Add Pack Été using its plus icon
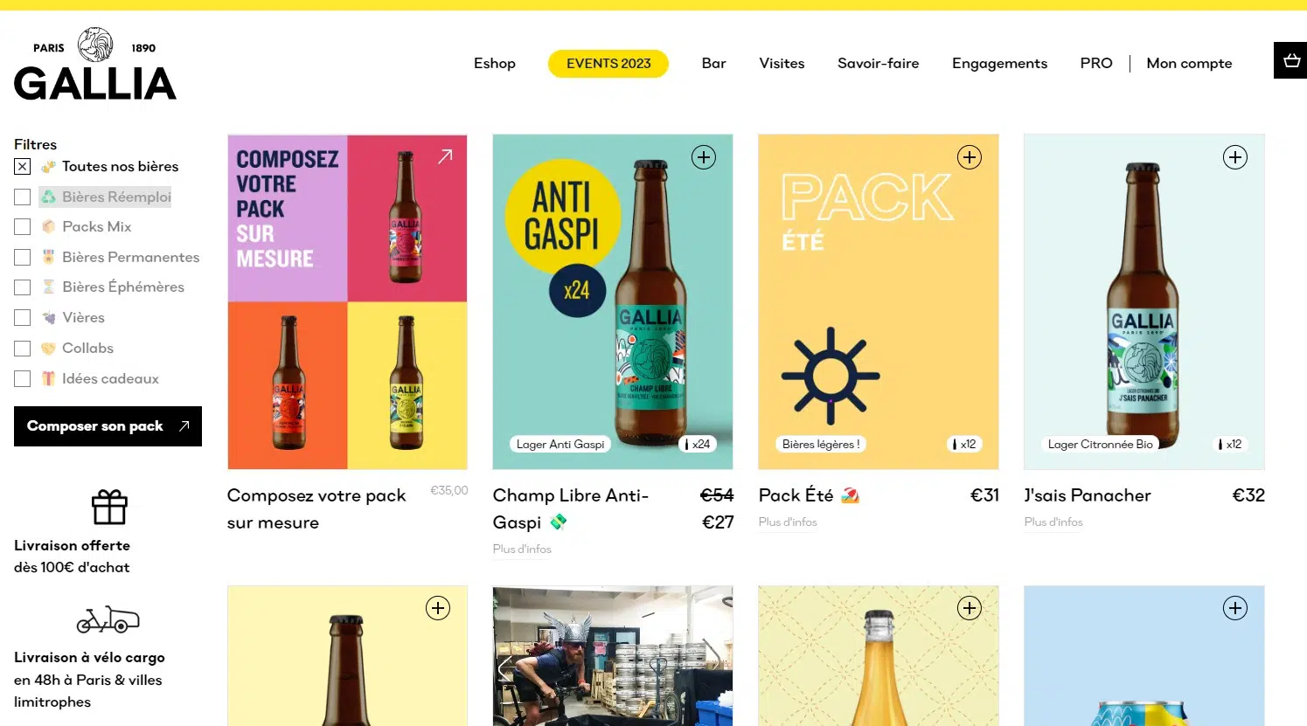 coord(970,157)
